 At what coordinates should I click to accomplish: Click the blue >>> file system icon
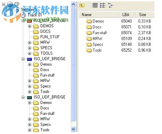(29, 59)
